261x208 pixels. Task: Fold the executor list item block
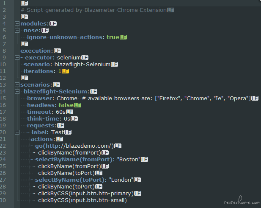(x=17, y=58)
